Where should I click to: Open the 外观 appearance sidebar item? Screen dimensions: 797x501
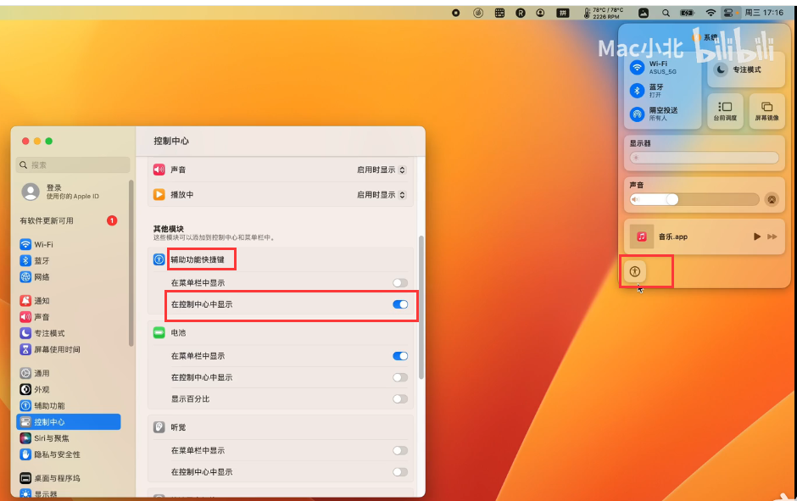coord(69,390)
